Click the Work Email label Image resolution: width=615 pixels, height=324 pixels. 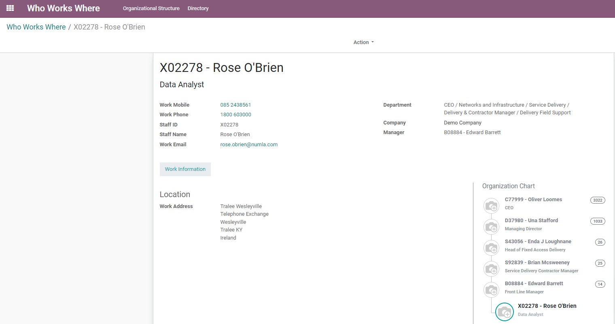point(173,145)
